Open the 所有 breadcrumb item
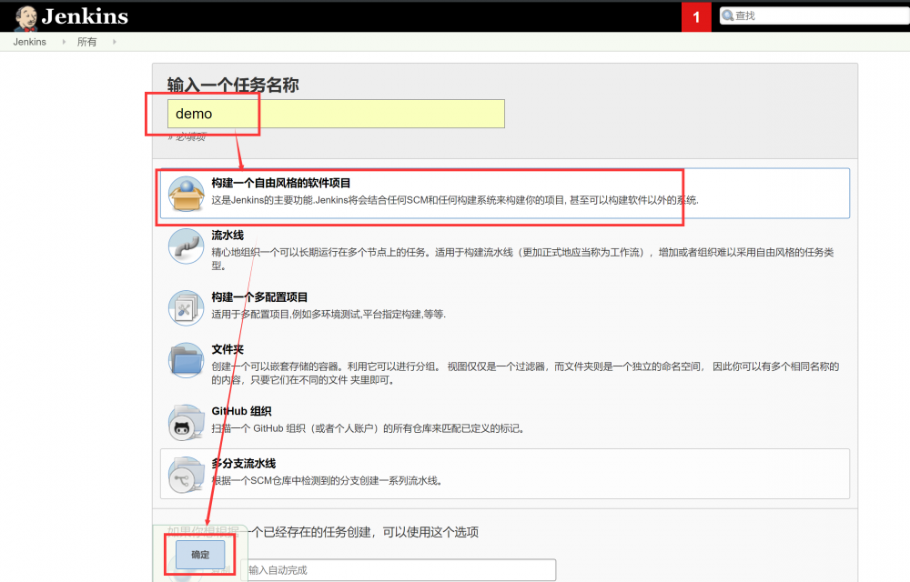The image size is (910, 582). (87, 41)
